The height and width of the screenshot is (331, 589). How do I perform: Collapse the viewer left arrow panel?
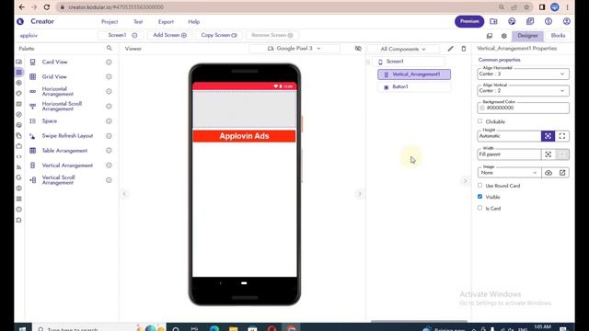coord(124,194)
